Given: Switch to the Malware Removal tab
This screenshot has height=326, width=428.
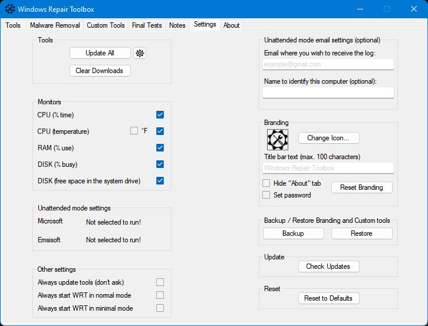Looking at the screenshot, I should click(55, 25).
